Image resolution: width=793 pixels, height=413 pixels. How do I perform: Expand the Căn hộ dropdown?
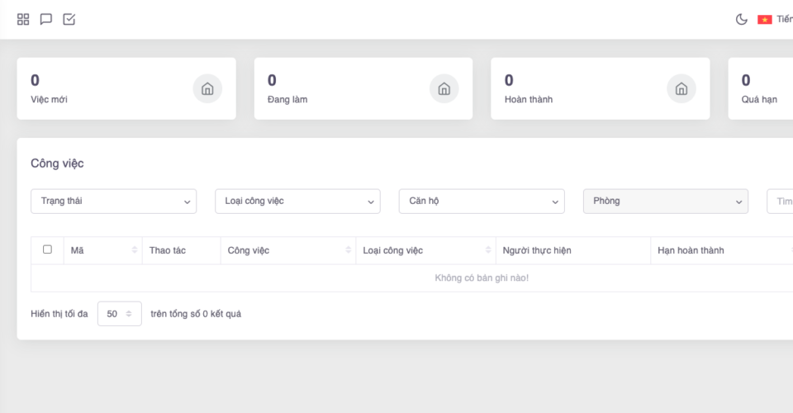[482, 202]
